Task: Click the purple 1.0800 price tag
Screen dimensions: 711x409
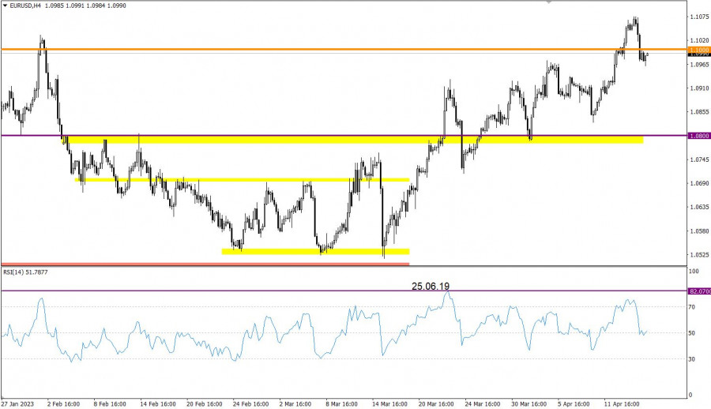Action: [699, 136]
